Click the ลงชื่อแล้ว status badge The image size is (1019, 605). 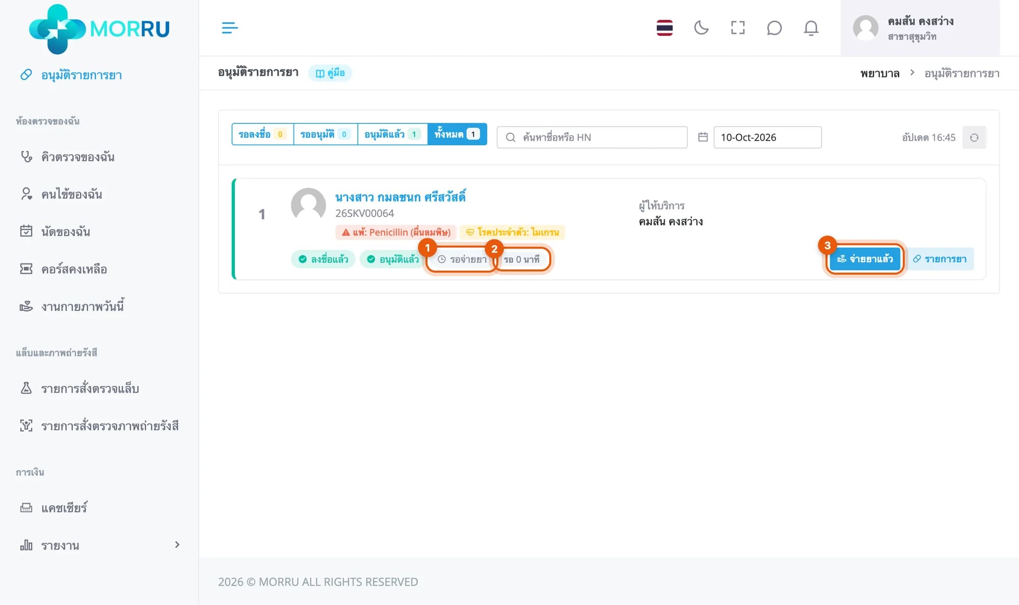tap(323, 259)
